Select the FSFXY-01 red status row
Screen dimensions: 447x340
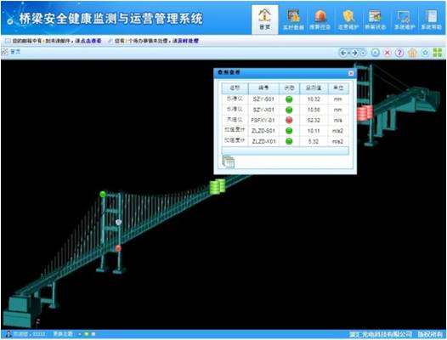pos(285,120)
